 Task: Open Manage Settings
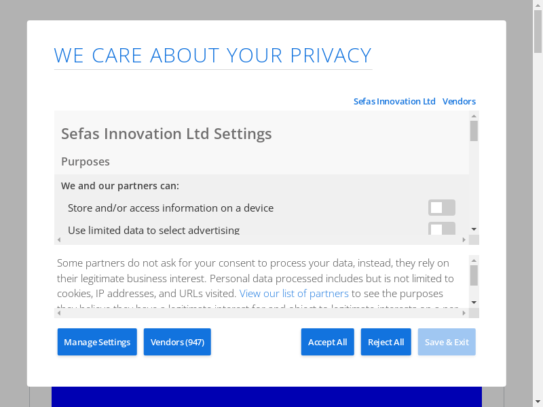click(97, 342)
